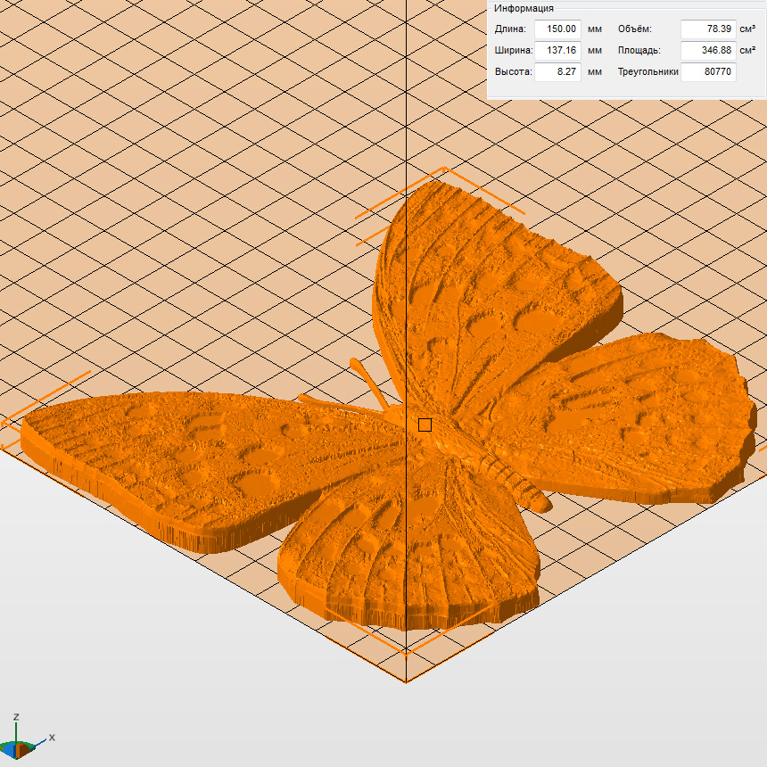Screen dimensions: 767x767
Task: Click the Треугольники (triangles) count field
Action: click(708, 72)
